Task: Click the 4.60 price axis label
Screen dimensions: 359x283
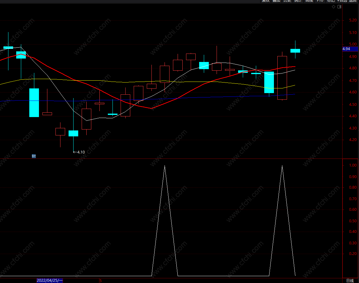Action: tap(353, 92)
